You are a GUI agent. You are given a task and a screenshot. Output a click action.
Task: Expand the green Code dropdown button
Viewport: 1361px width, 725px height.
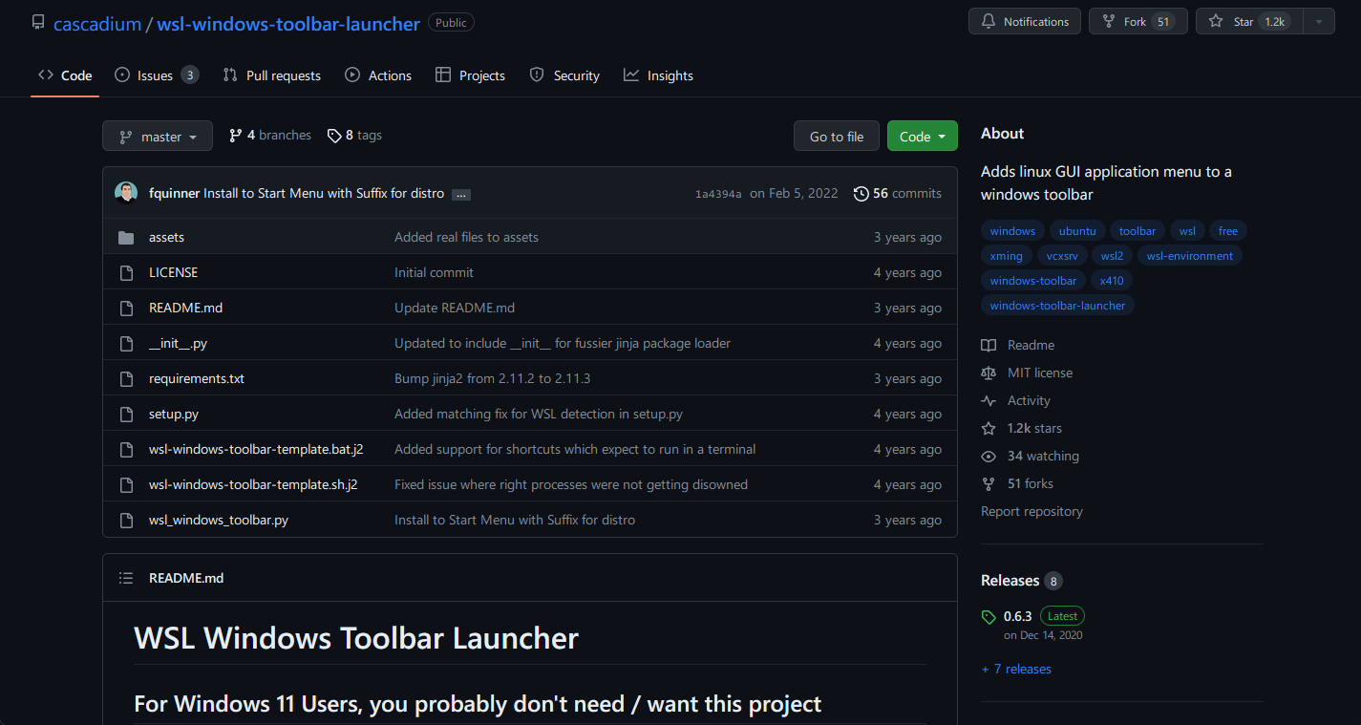[x=922, y=136]
